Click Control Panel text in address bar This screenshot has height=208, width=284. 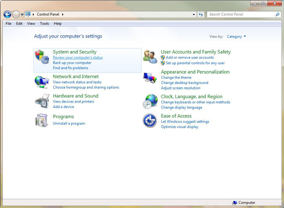pyautogui.click(x=48, y=14)
